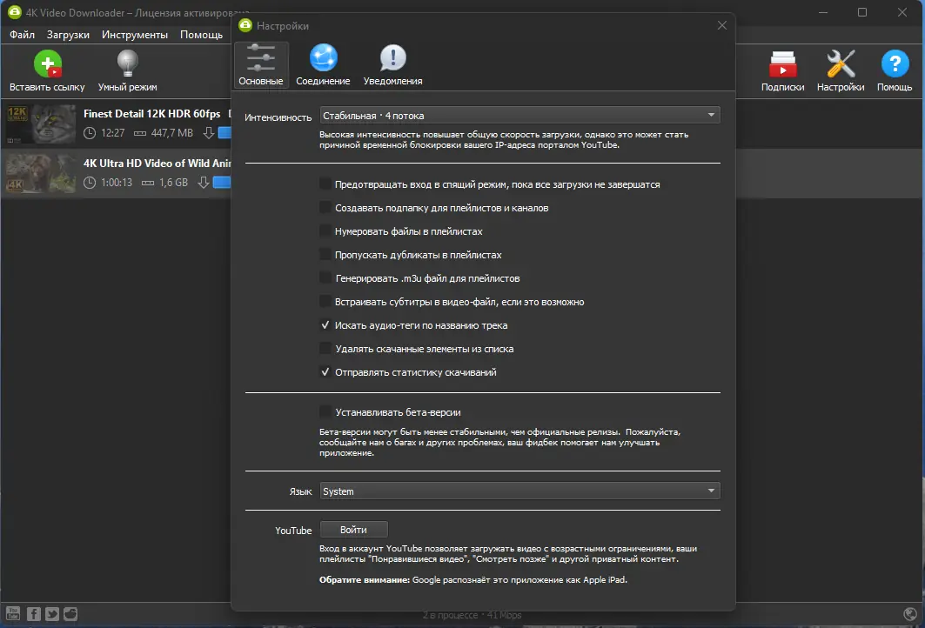Expand the Язык System dropdown

pos(519,491)
